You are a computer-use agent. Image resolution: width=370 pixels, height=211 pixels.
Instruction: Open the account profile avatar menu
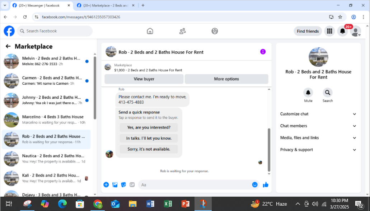(x=355, y=31)
